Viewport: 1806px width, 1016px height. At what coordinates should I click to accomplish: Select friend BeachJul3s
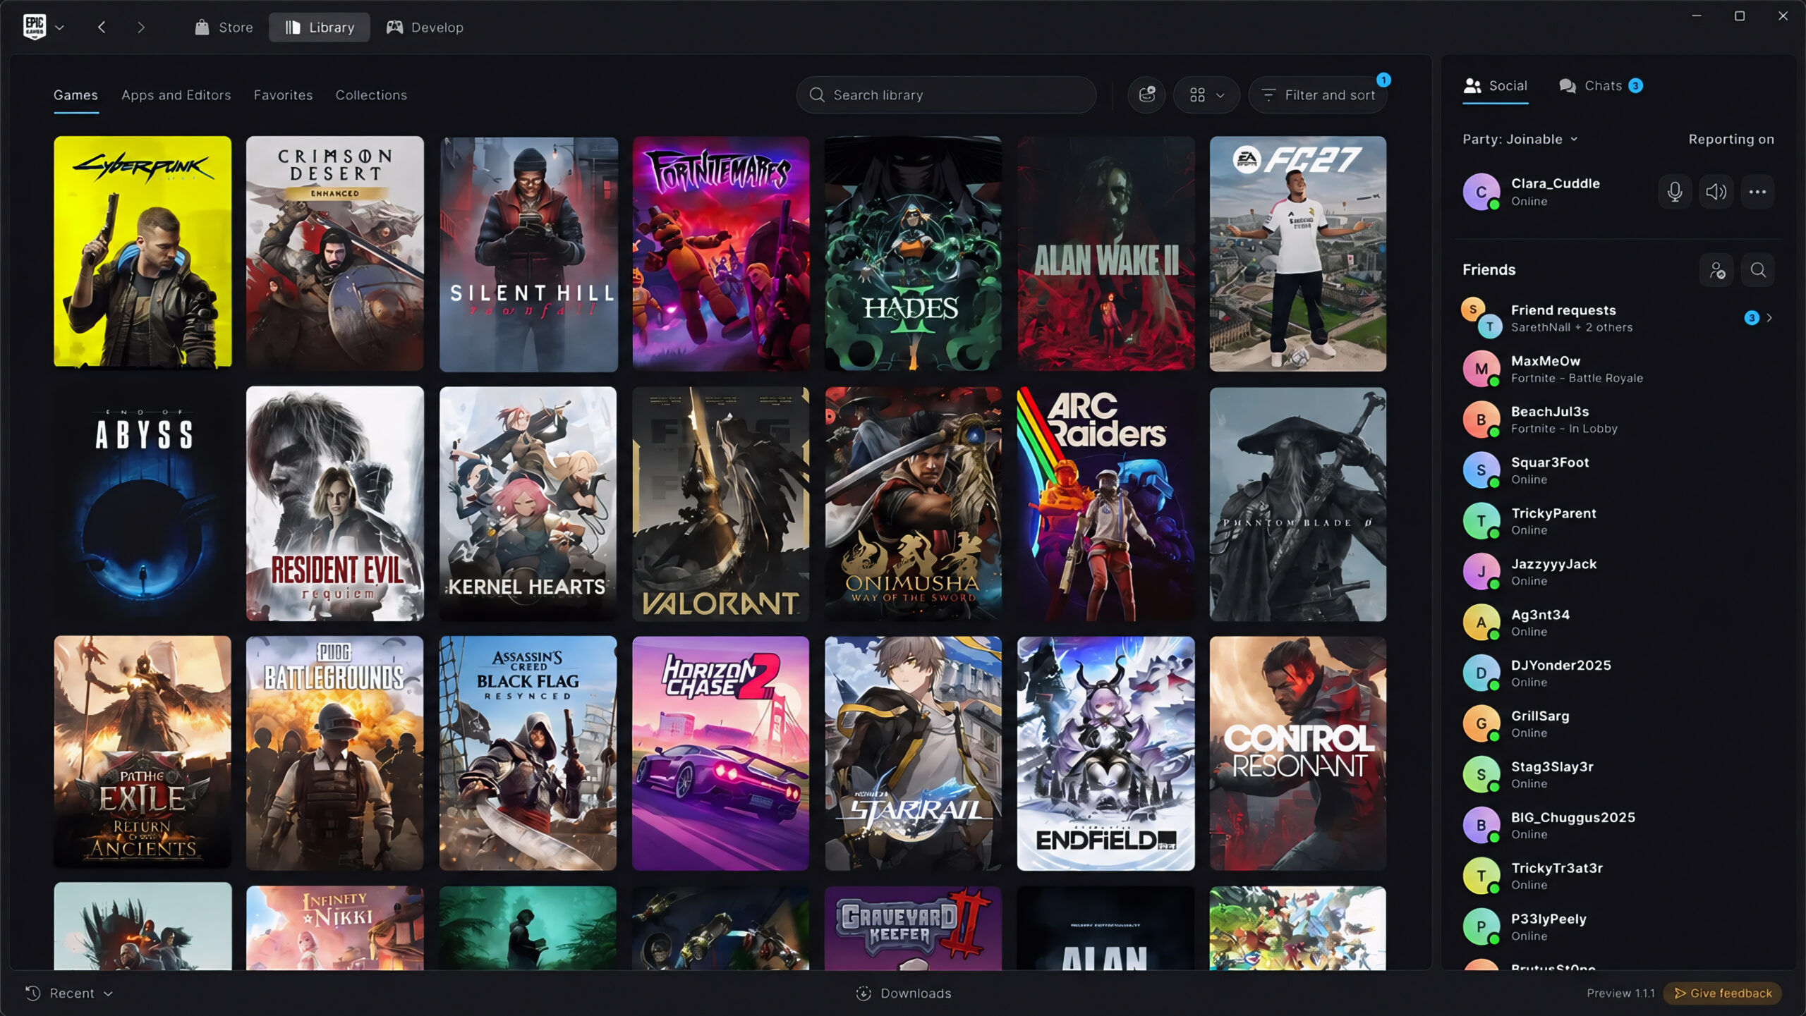point(1617,420)
